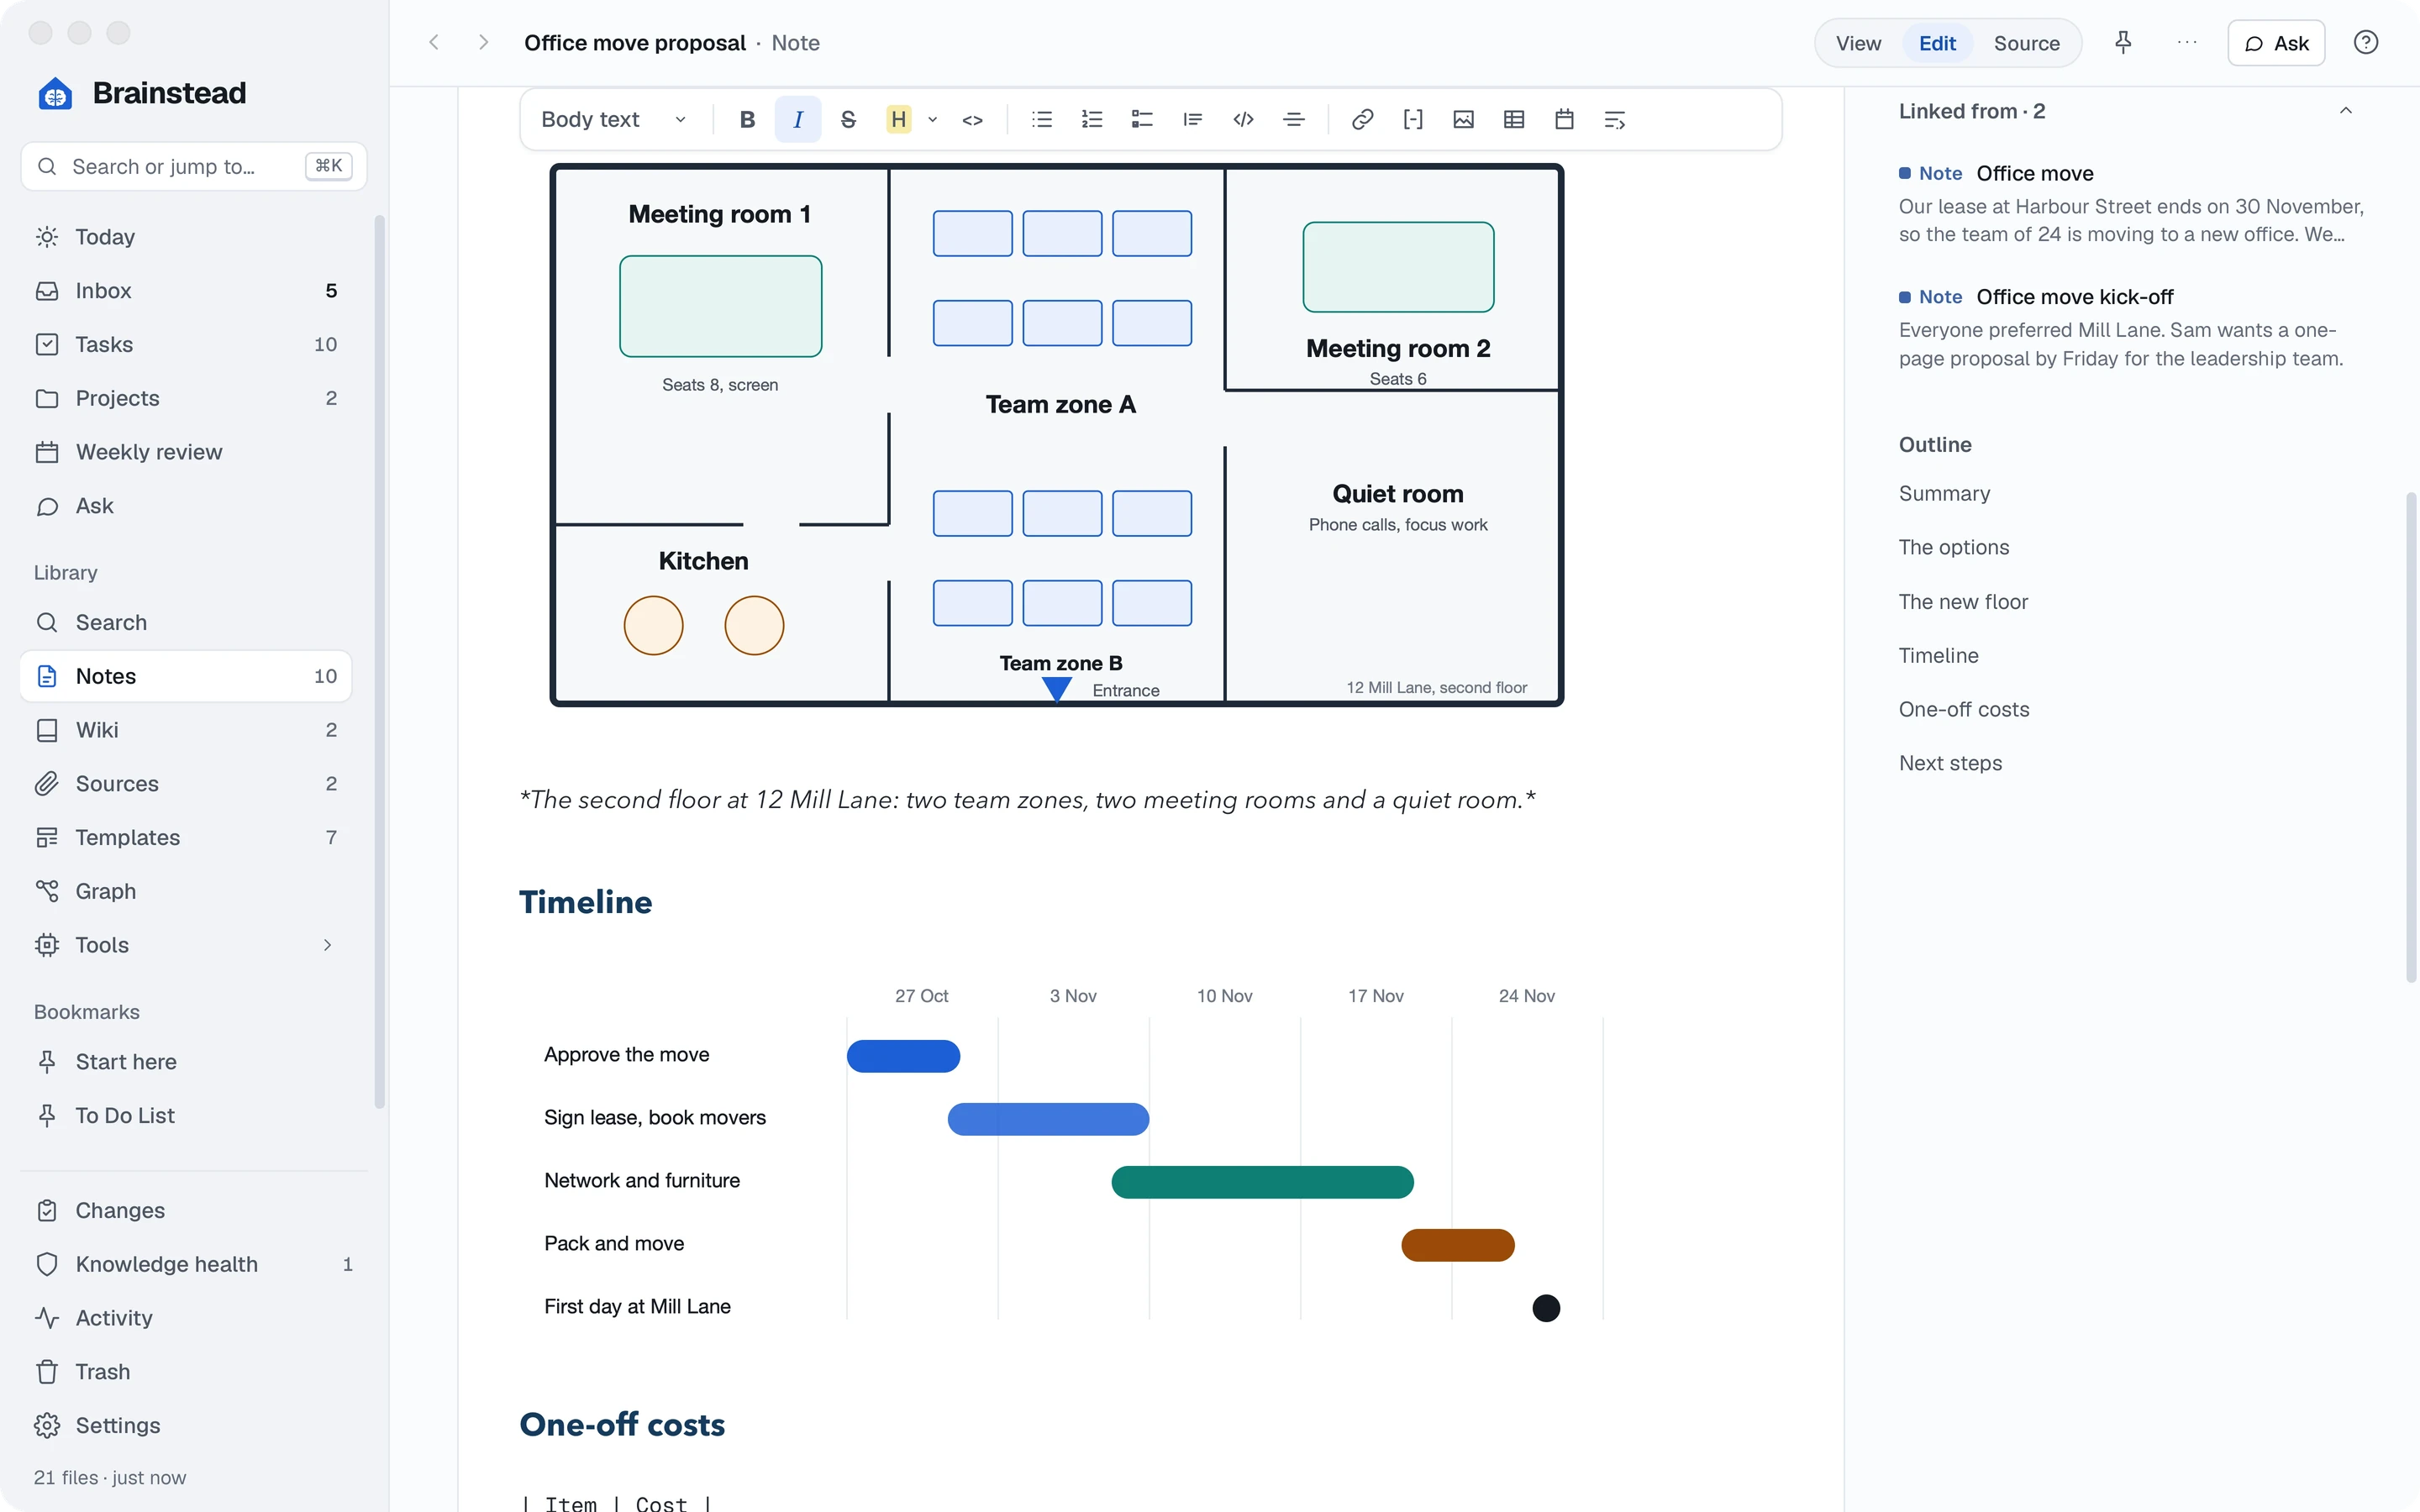Jump to Timeline in the outline
Image resolution: width=2420 pixels, height=1512 pixels.
point(1938,656)
